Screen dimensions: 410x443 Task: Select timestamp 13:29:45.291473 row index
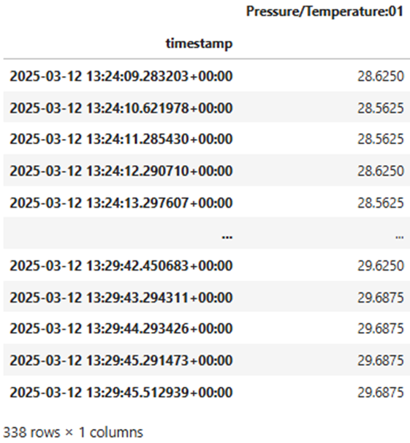click(121, 360)
